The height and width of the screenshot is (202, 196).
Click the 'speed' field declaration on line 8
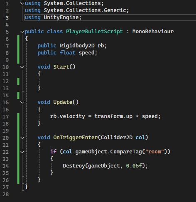(x=87, y=53)
